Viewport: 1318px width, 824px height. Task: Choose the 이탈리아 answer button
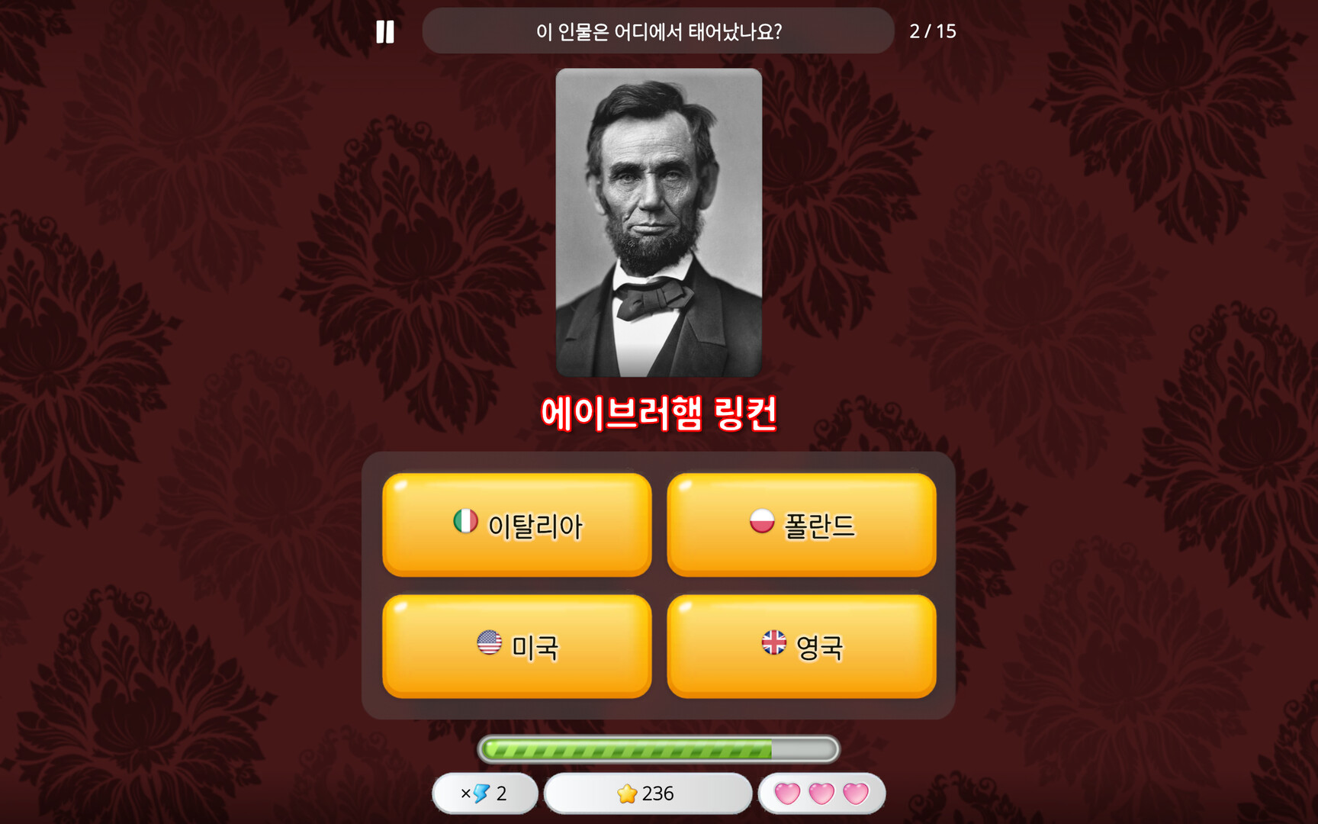[517, 525]
